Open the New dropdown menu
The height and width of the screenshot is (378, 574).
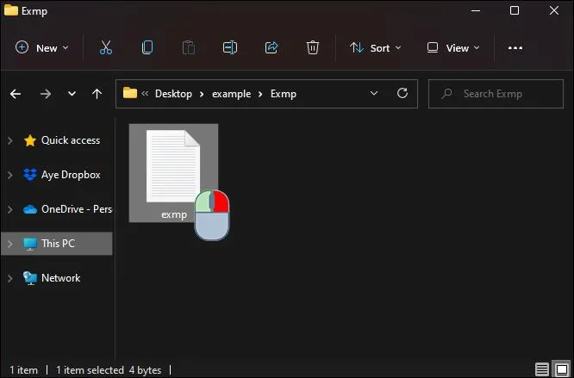pyautogui.click(x=41, y=48)
